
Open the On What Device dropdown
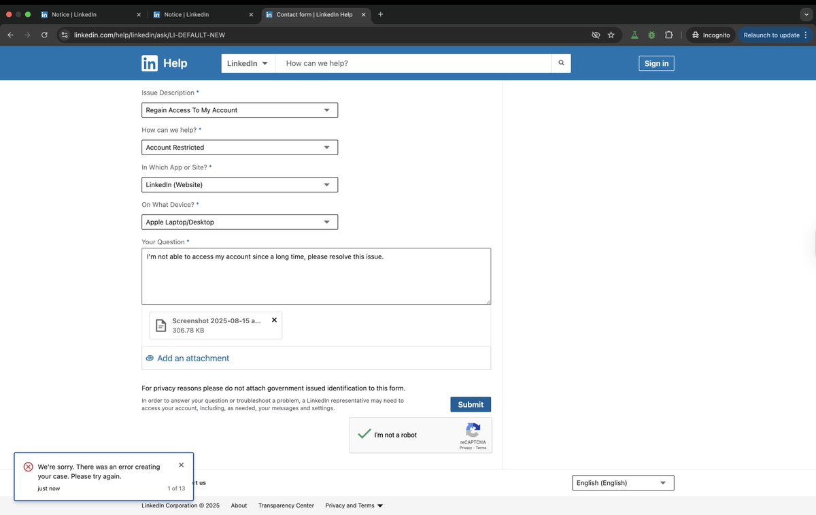[x=239, y=222]
